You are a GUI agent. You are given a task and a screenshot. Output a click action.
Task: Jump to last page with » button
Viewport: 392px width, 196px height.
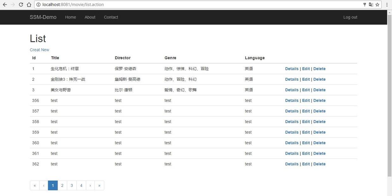point(99,186)
